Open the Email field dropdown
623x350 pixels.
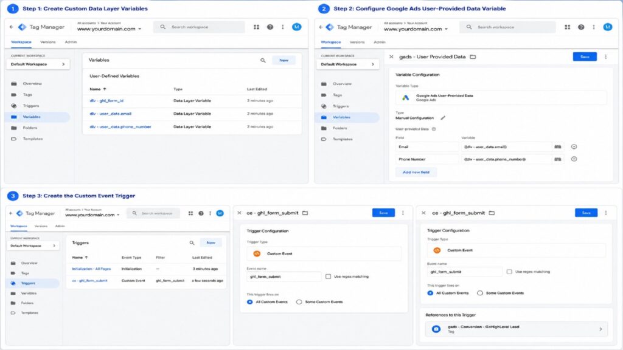coord(427,147)
